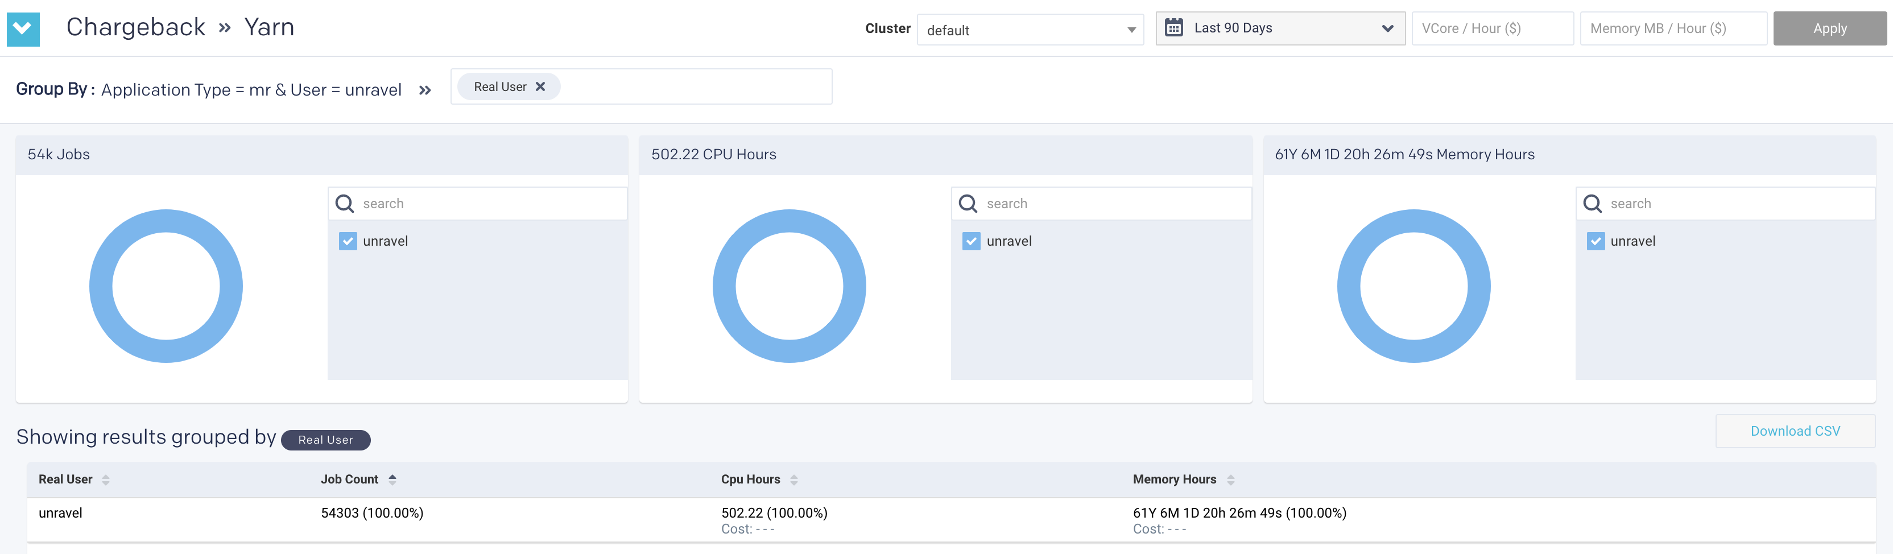Focus the VCore / Hour ($) field
This screenshot has width=1893, height=554.
[x=1493, y=28]
